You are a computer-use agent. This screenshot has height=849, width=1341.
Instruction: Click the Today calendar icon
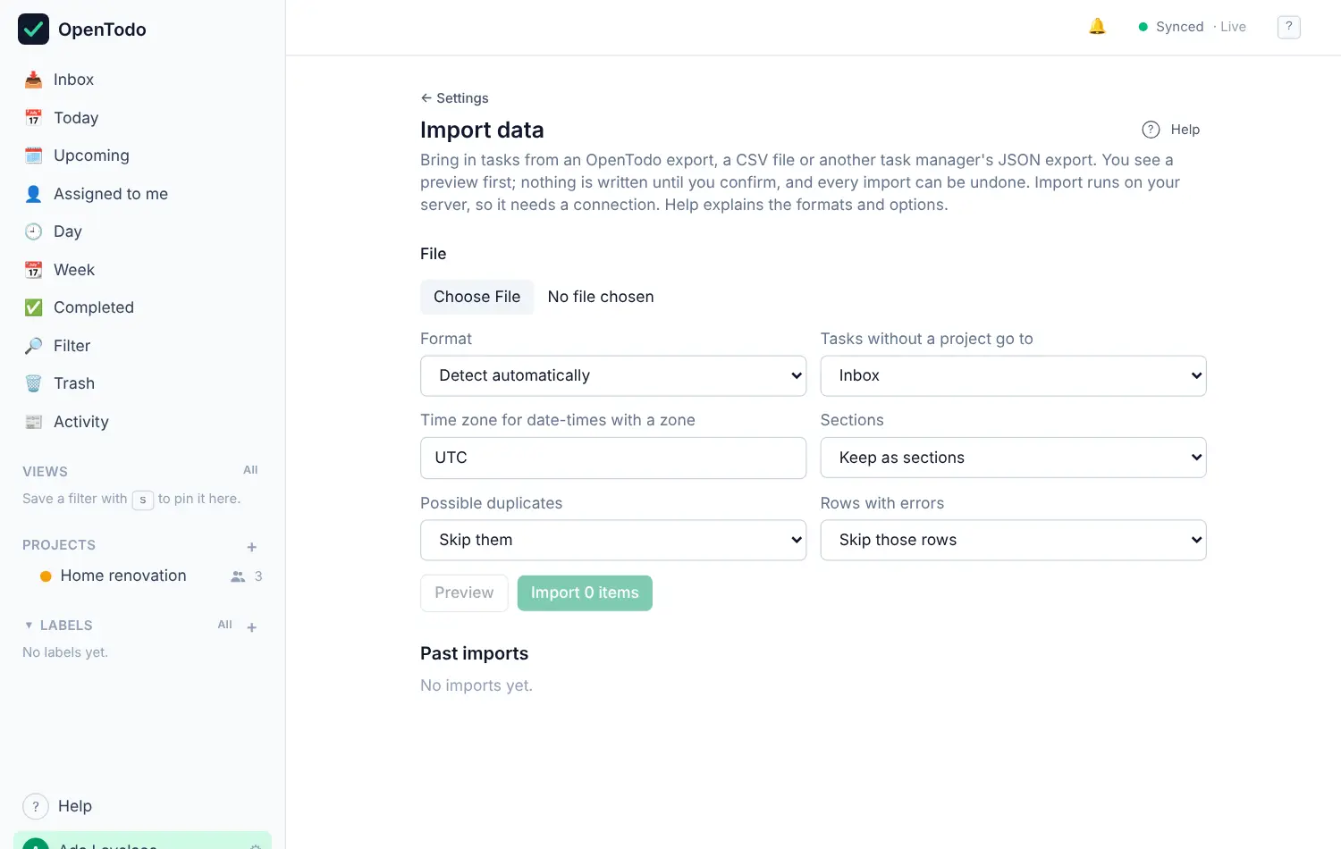[34, 118]
